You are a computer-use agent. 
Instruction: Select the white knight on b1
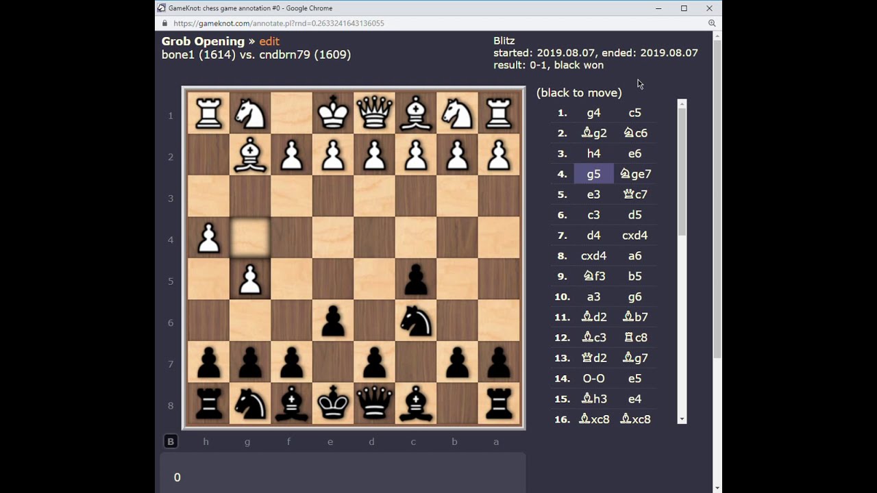coord(458,113)
